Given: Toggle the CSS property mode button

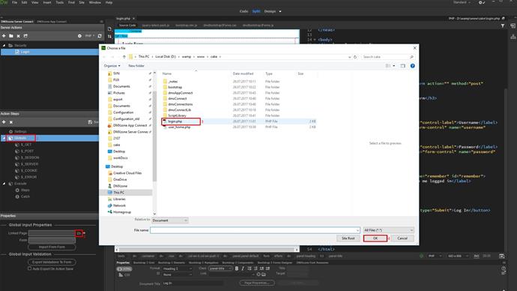Looking at the screenshot, I should click(124, 274).
